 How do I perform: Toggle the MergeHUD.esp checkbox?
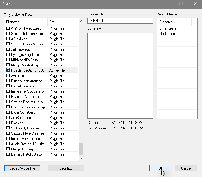[8, 149]
